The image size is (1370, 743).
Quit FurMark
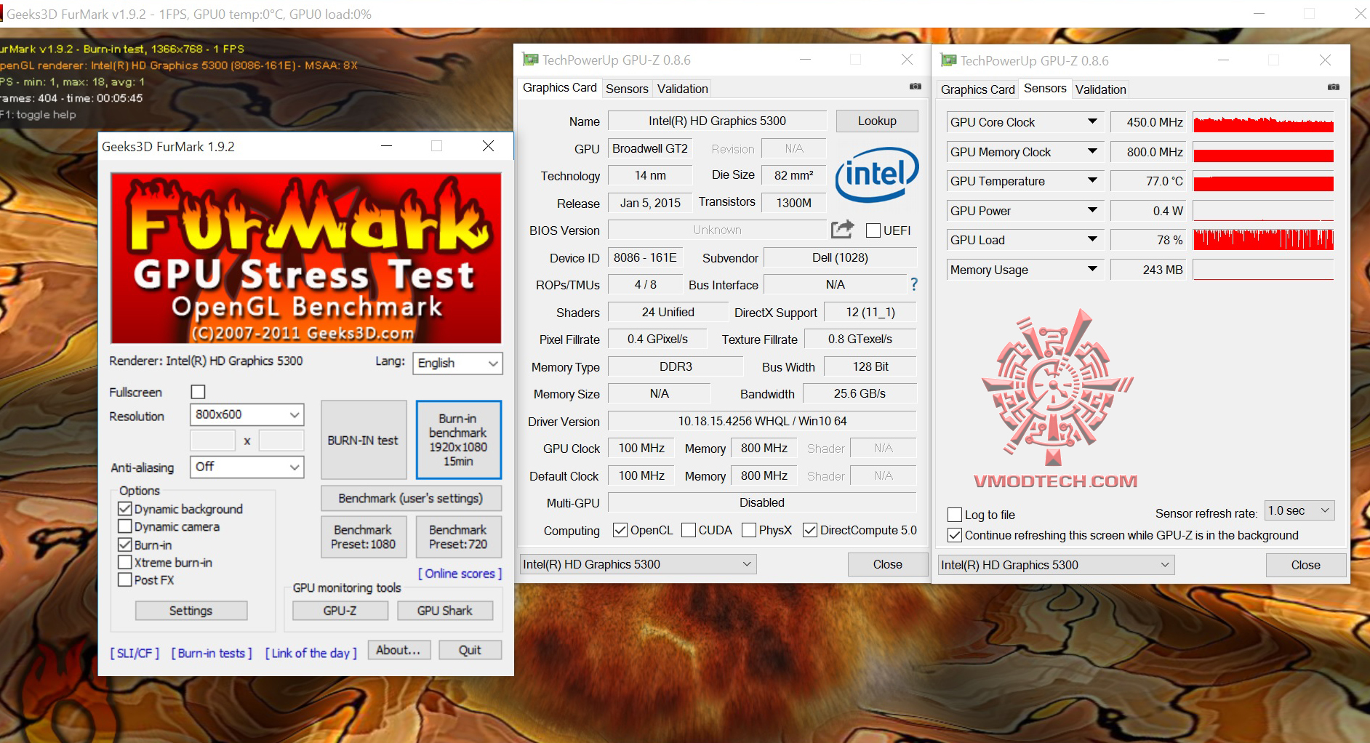(470, 650)
